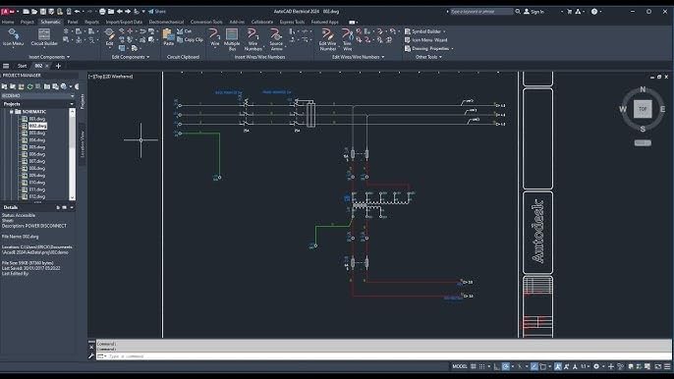Go to previous project drawing arrow

tap(120, 12)
